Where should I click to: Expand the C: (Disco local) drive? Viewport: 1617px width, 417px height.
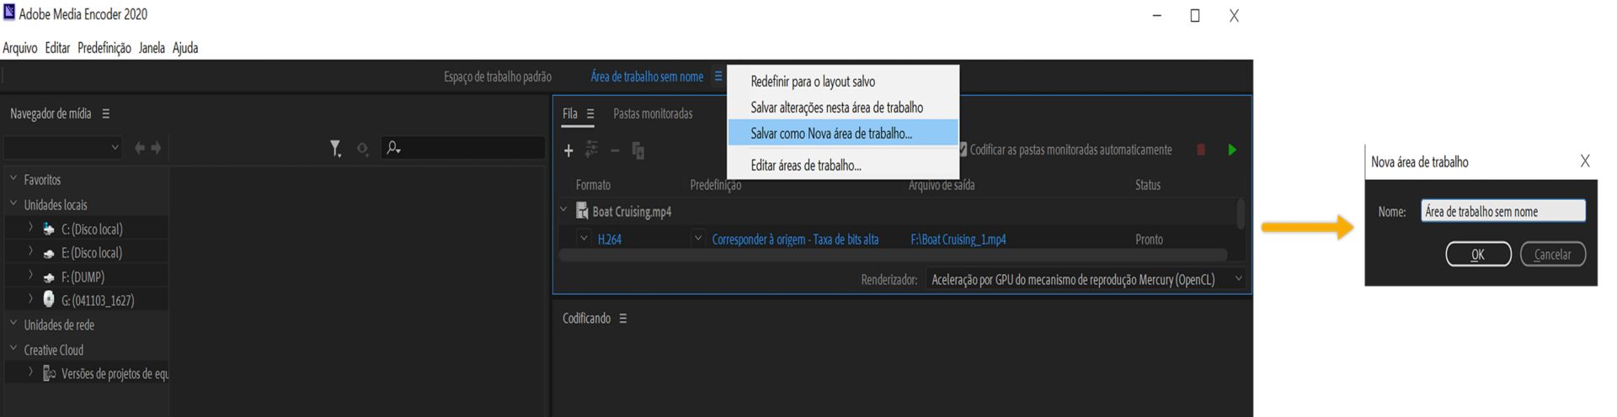click(30, 228)
